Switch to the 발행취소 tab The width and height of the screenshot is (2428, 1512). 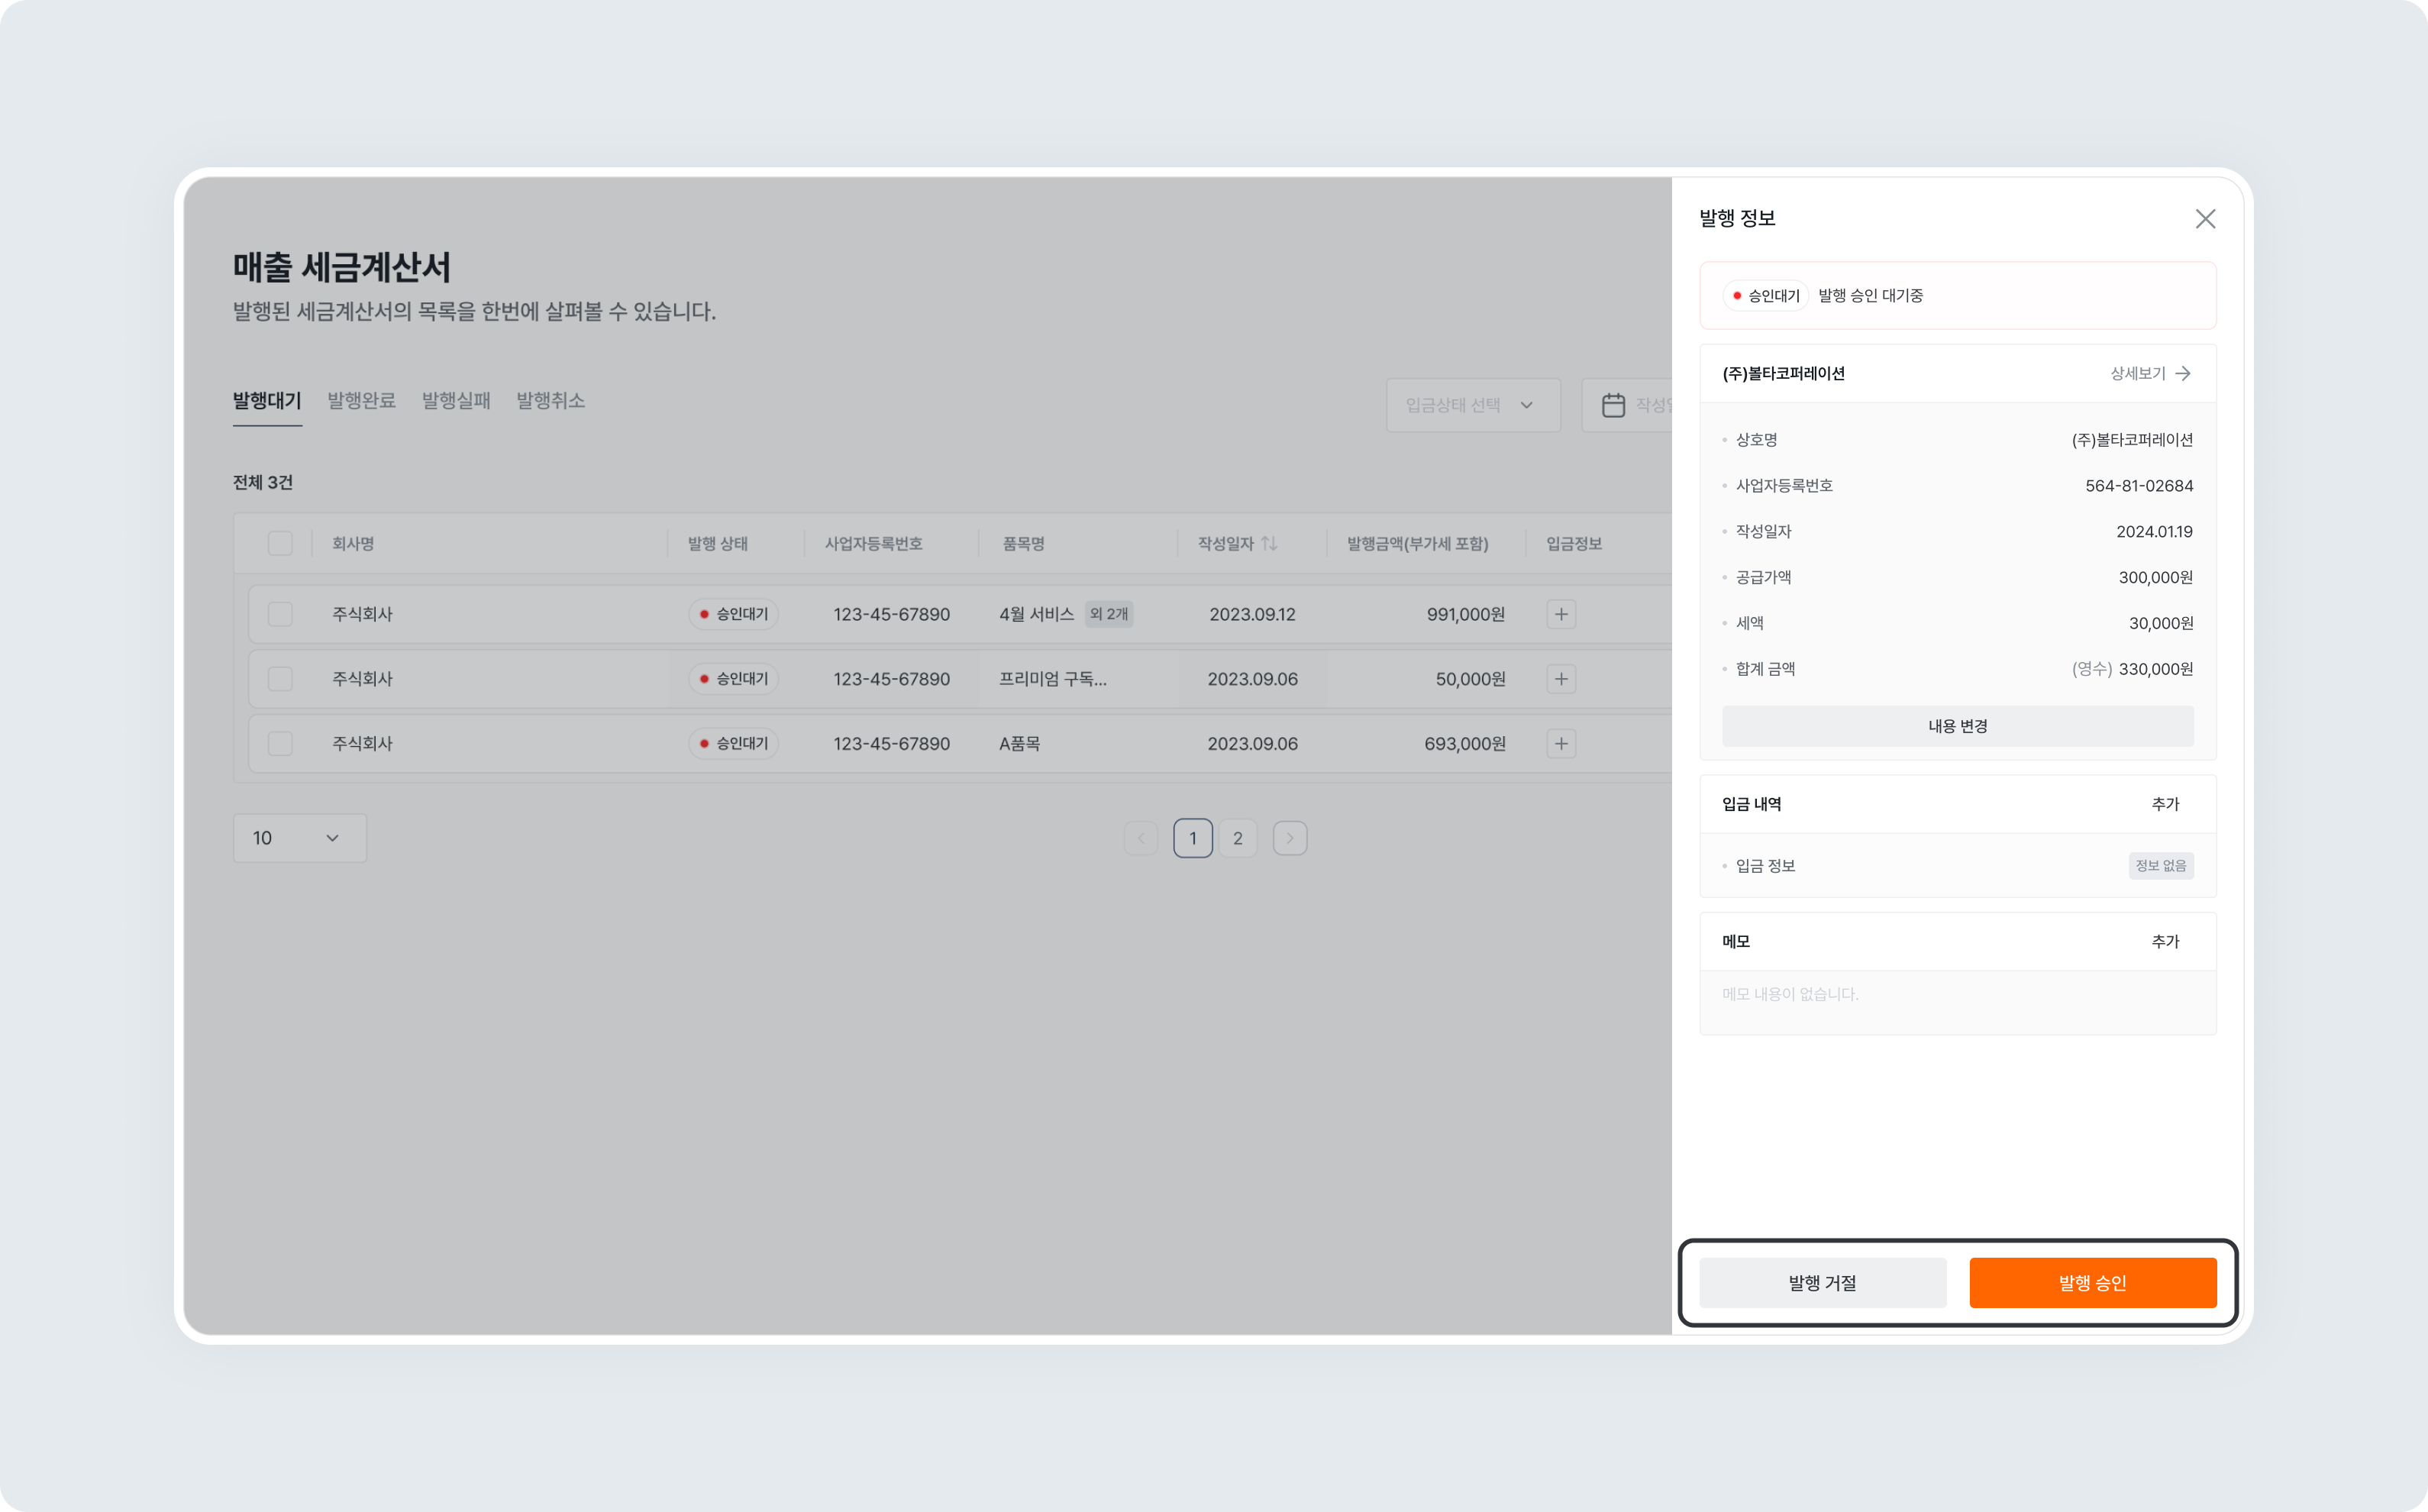click(x=550, y=400)
